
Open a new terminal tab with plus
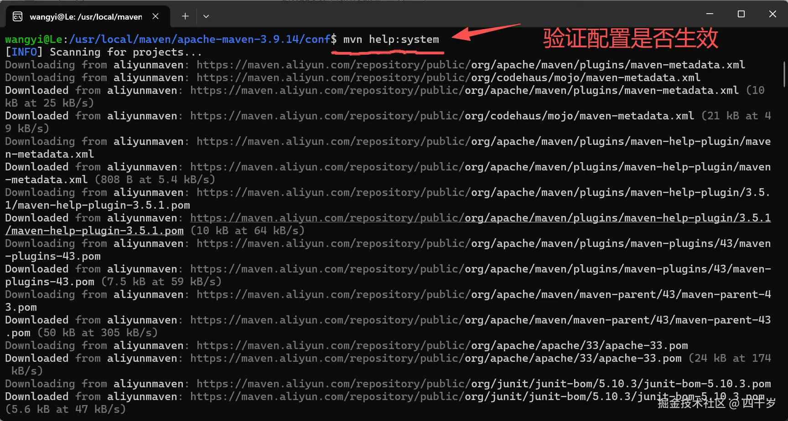coord(185,16)
